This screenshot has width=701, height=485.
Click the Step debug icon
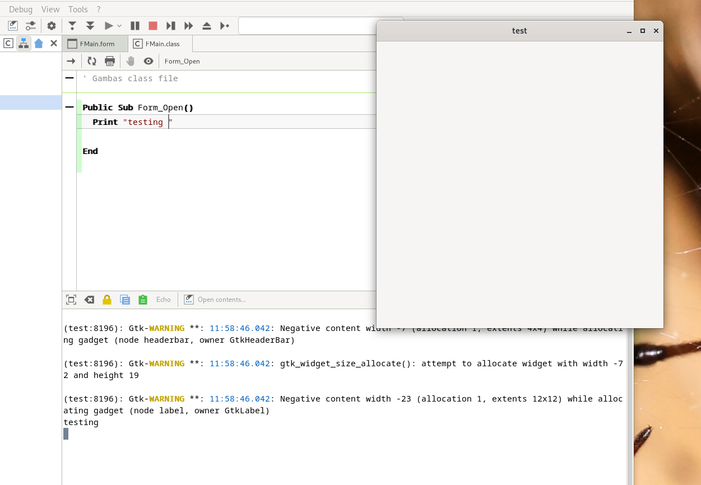(x=171, y=26)
